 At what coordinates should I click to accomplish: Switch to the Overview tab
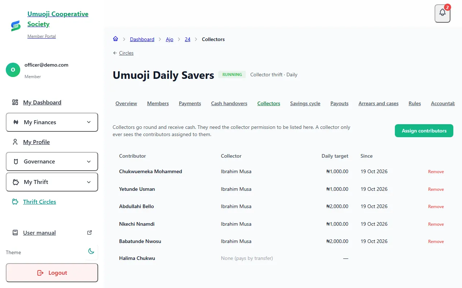pos(126,103)
